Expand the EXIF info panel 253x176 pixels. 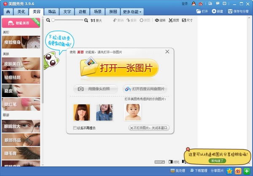(159, 162)
